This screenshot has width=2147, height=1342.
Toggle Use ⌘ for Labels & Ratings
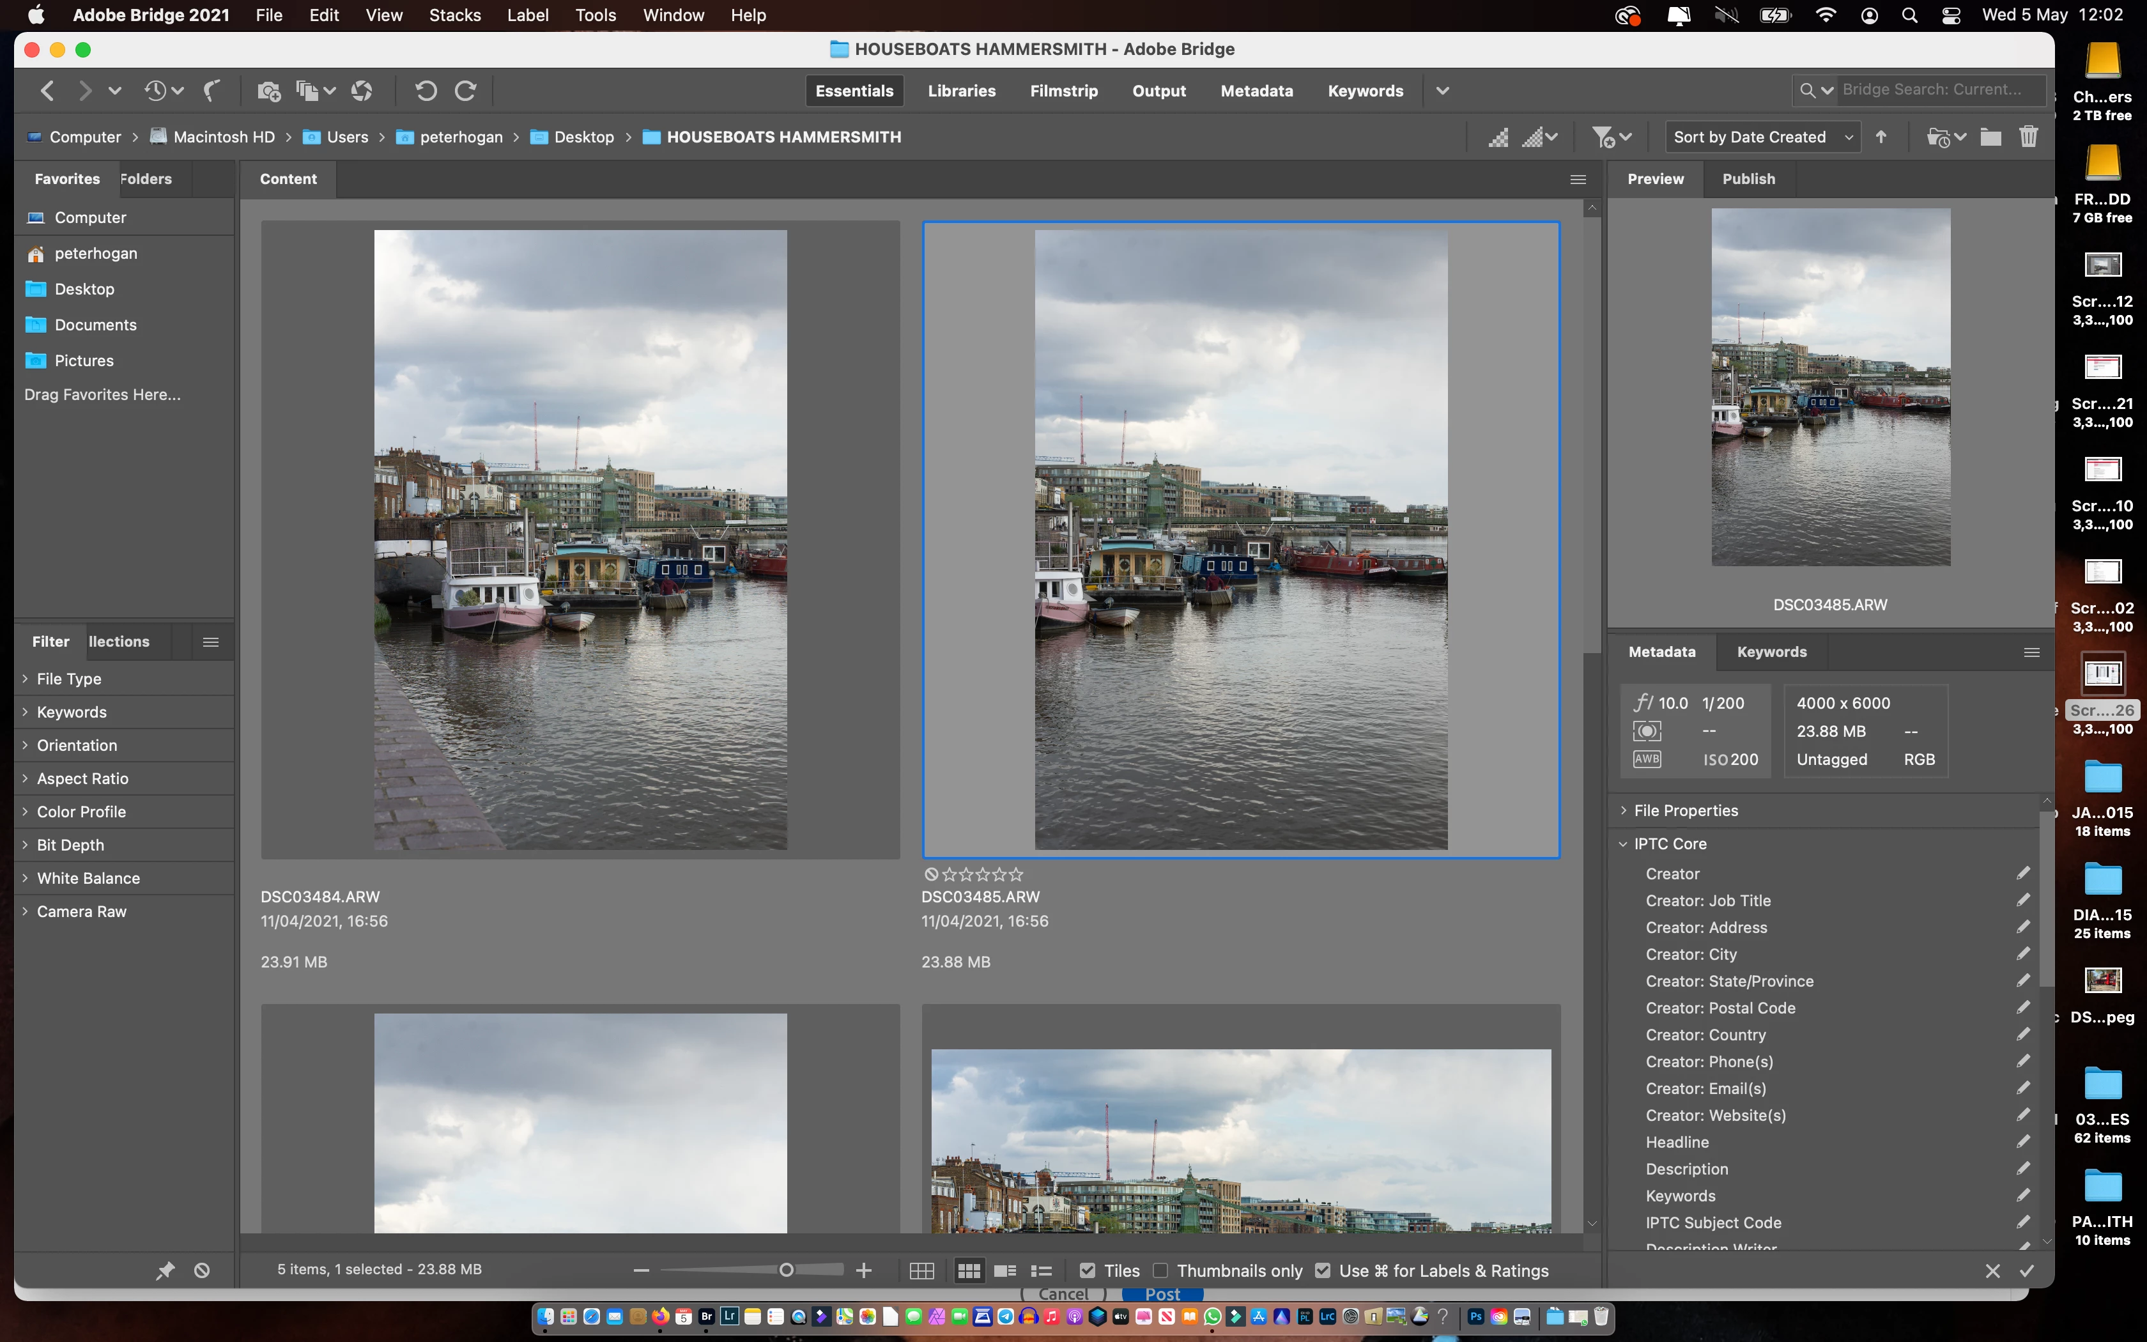click(x=1323, y=1271)
